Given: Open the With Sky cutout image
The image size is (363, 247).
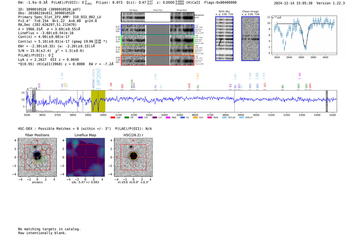Looking at the screenshot, I should [x=224, y=39].
